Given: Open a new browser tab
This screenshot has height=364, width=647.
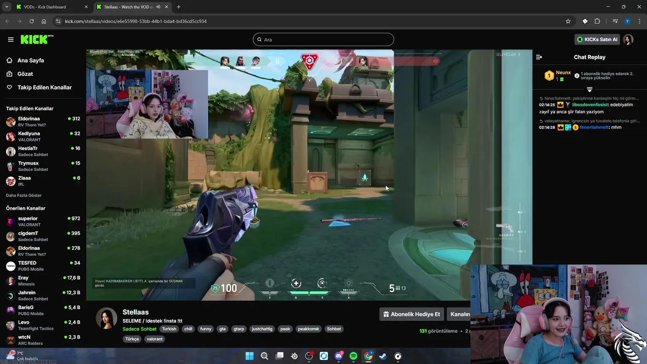Looking at the screenshot, I should [178, 7].
